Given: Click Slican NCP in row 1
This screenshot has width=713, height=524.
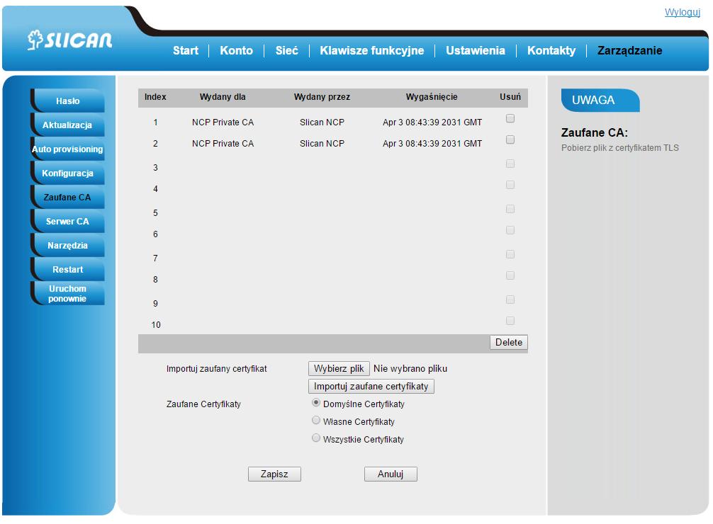Looking at the screenshot, I should coord(322,123).
